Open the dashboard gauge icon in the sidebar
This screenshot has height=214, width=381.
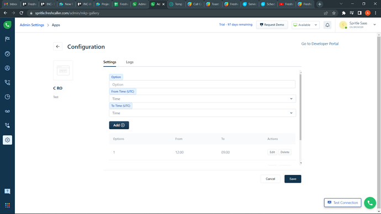click(7, 54)
